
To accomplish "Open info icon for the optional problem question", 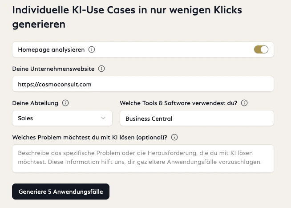I will pos(174,137).
